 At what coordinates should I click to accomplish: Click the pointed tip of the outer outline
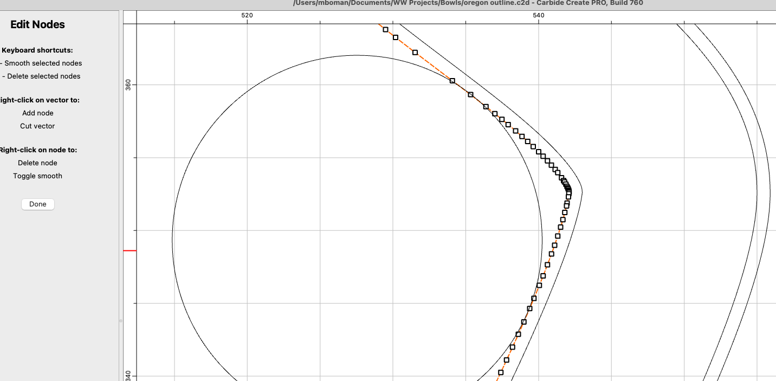click(x=582, y=191)
